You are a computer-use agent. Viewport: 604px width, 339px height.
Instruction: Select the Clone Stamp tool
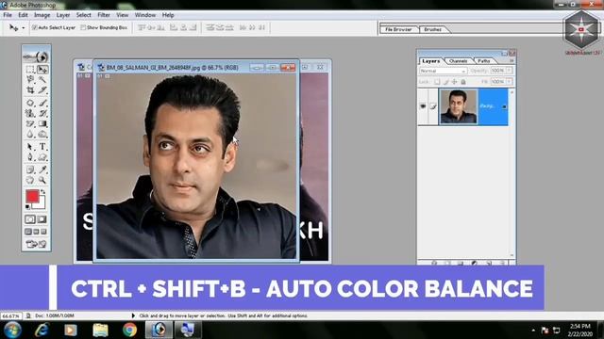click(30, 113)
